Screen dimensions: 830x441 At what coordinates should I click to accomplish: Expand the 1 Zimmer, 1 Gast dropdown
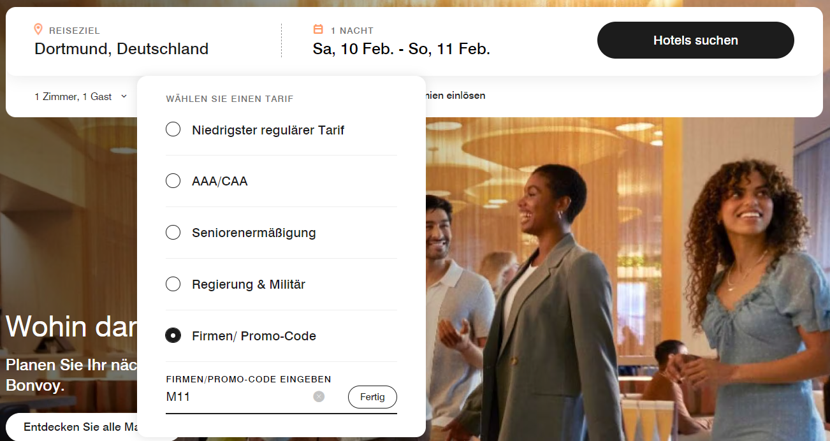[73, 97]
